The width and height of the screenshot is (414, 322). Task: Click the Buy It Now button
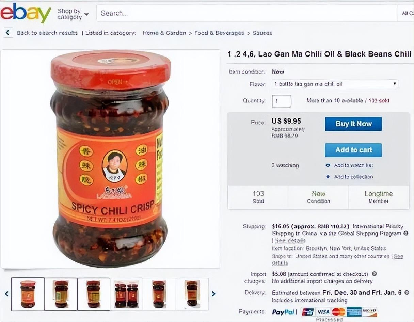353,124
